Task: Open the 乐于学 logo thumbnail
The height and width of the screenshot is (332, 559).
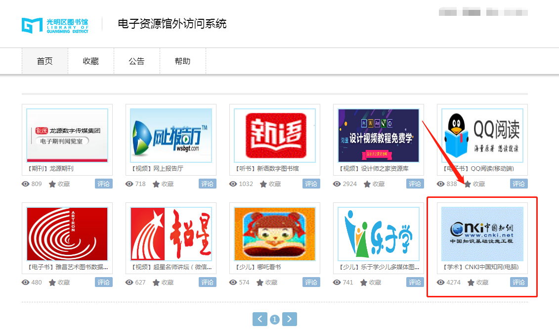Action: point(379,234)
